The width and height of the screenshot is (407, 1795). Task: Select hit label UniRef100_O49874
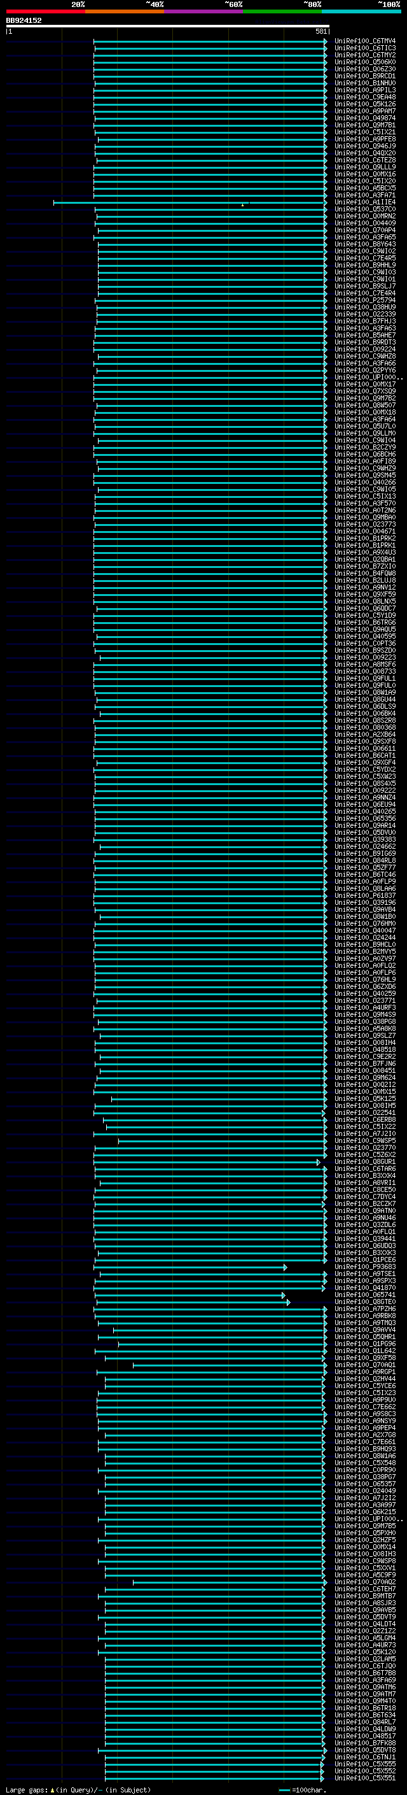pyautogui.click(x=365, y=118)
